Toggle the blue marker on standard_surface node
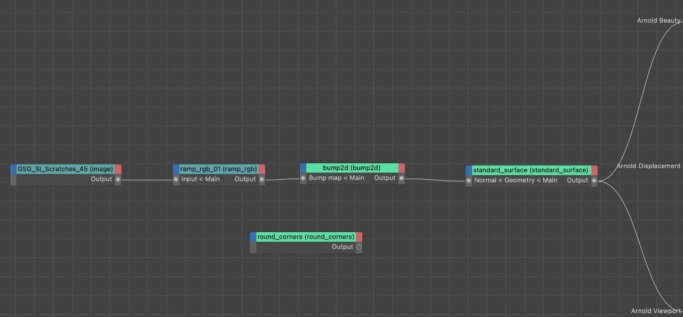 469,170
